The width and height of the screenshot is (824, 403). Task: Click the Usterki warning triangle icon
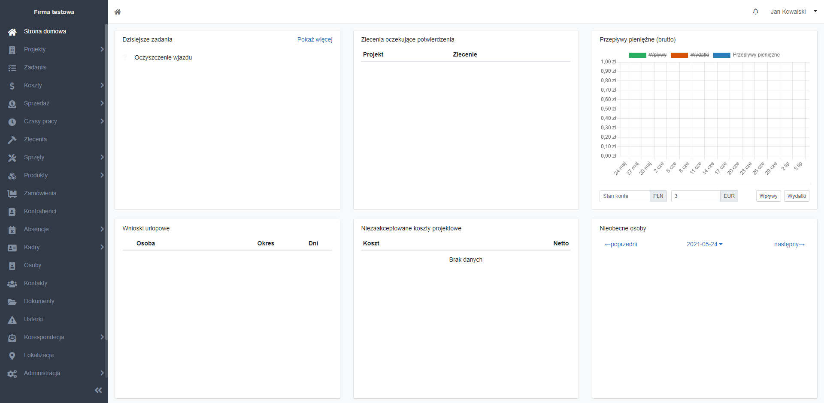point(12,319)
